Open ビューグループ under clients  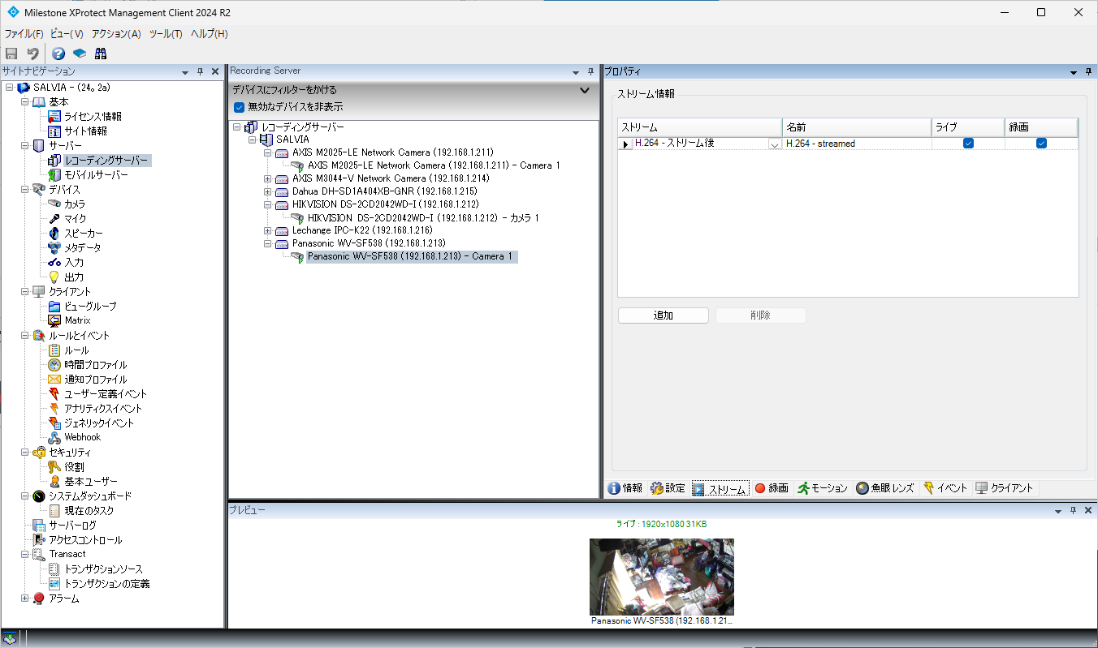pyautogui.click(x=90, y=307)
